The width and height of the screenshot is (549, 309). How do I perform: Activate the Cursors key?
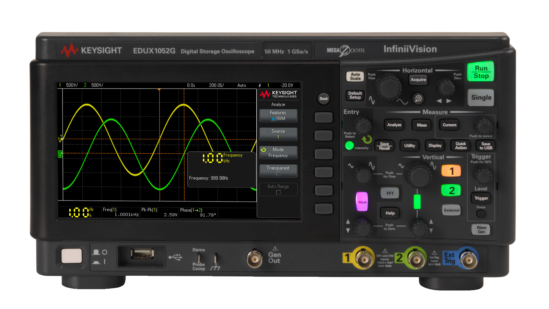click(x=449, y=125)
